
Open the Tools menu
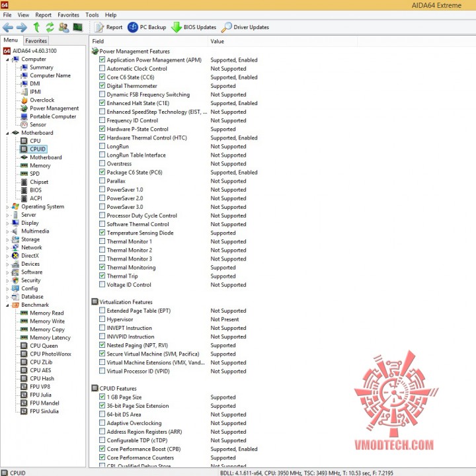[x=92, y=15]
